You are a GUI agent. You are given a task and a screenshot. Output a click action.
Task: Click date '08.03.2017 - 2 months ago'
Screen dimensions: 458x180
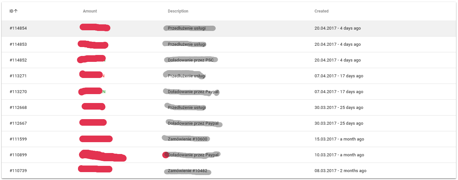[340, 171]
